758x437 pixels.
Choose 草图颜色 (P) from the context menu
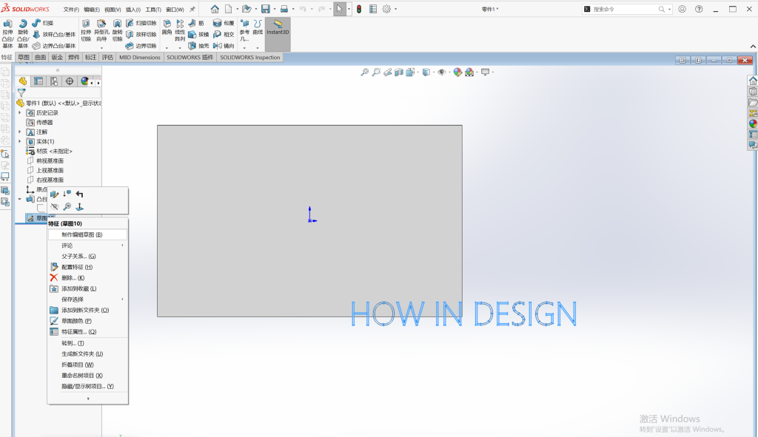[x=87, y=321]
